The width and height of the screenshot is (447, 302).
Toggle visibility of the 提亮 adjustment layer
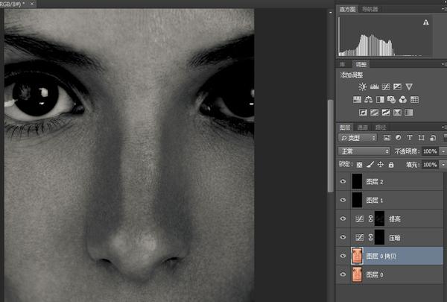click(343, 218)
